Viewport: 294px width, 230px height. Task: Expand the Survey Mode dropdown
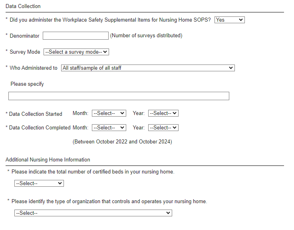click(76, 52)
